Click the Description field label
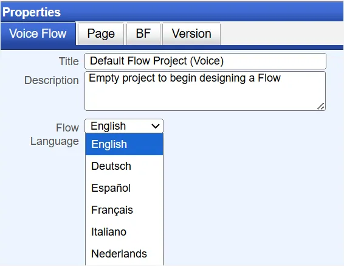Viewport: 344px width, 266px height. click(52, 80)
